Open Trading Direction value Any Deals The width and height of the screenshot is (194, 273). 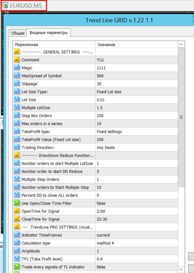136,148
